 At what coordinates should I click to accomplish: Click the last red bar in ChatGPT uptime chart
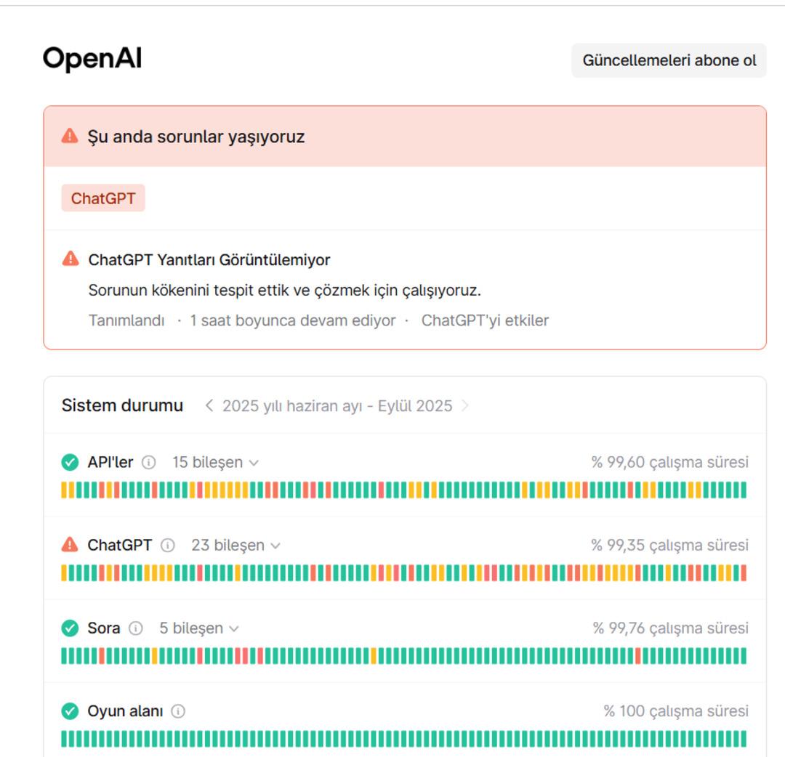744,572
